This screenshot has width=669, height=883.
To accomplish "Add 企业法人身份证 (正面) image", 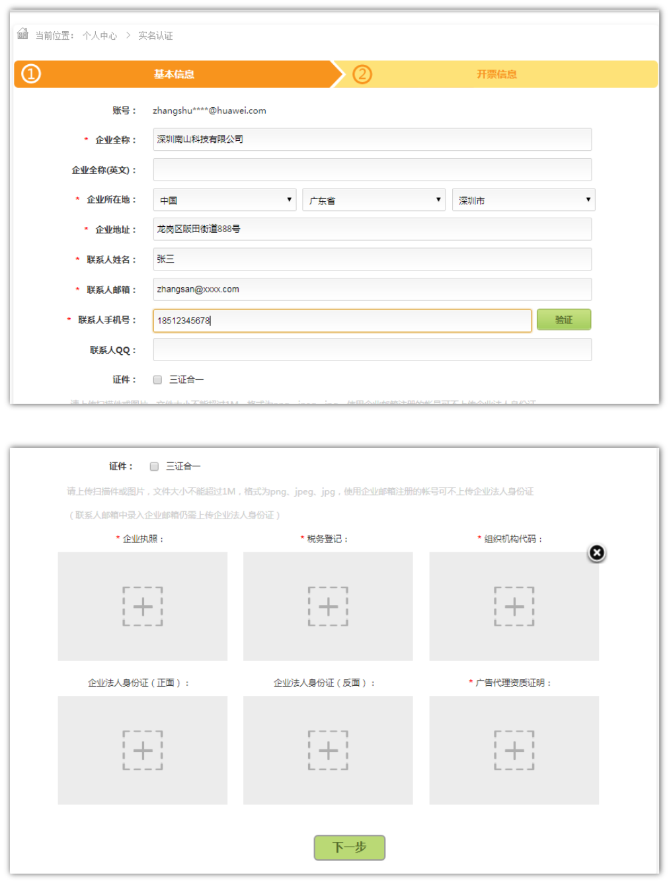I will click(142, 750).
